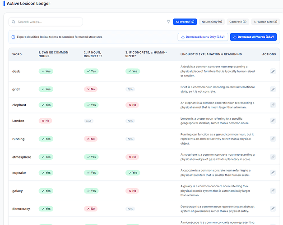
Task: Focus the Search words field
Action: coord(46,22)
